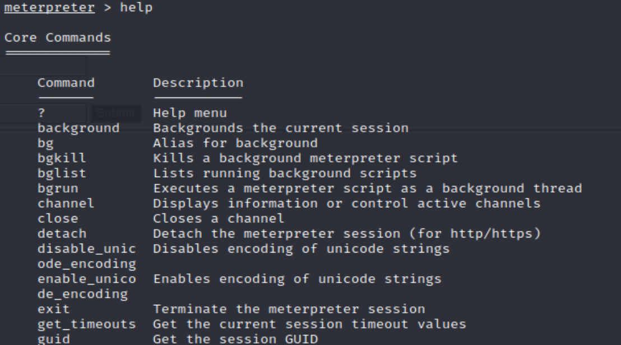
Task: Click the Core Commands heading
Action: pos(58,38)
